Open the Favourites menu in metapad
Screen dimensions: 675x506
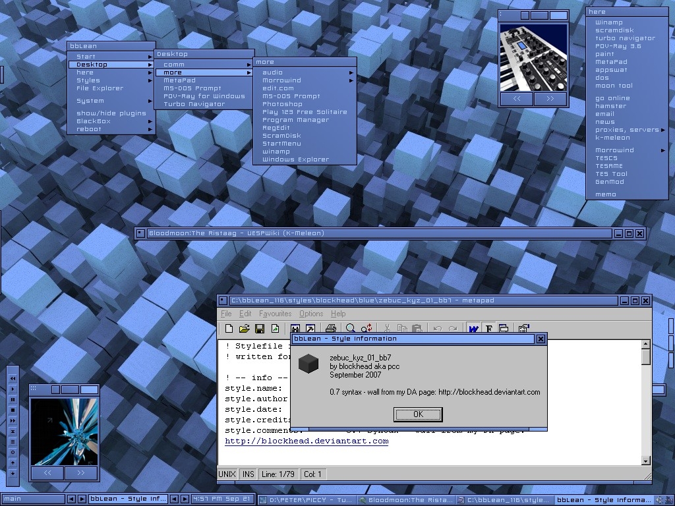click(275, 314)
